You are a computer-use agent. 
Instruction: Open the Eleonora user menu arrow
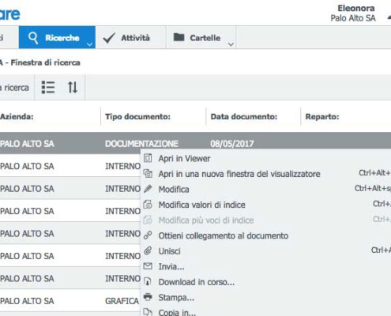click(x=389, y=17)
